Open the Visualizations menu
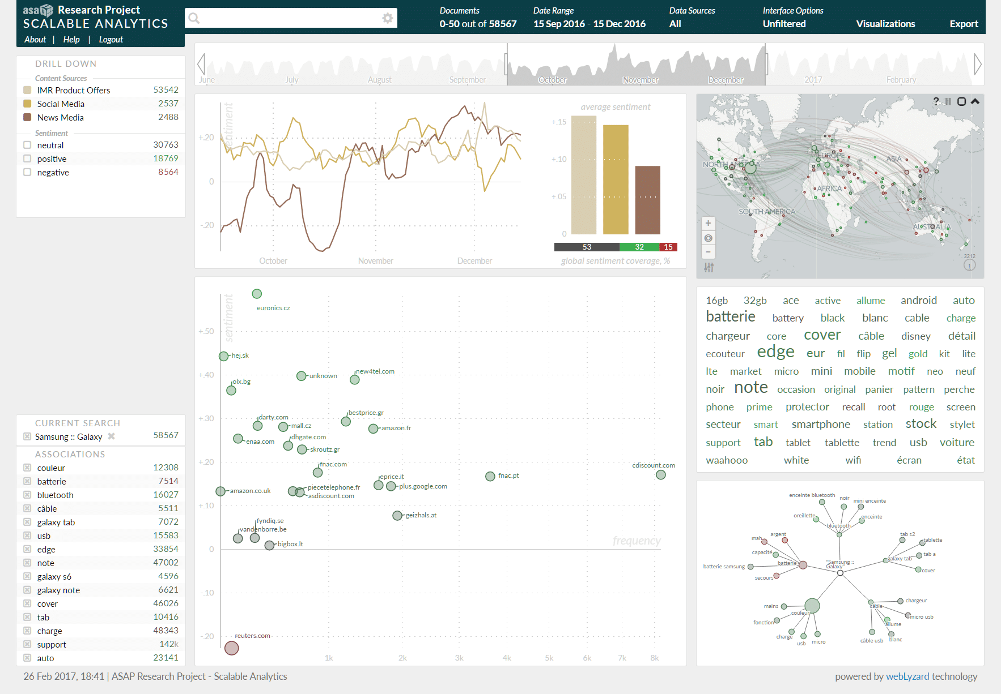The width and height of the screenshot is (1001, 694). (885, 24)
